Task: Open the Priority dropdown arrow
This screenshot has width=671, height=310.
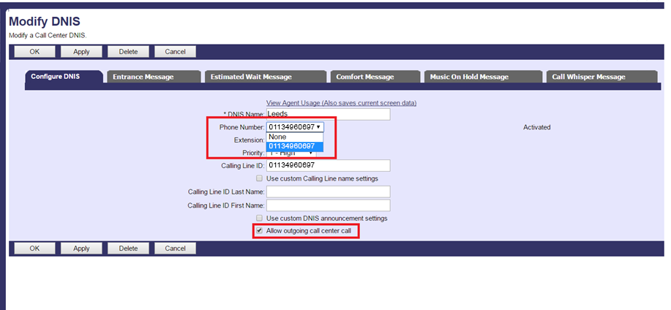Action: (x=311, y=154)
